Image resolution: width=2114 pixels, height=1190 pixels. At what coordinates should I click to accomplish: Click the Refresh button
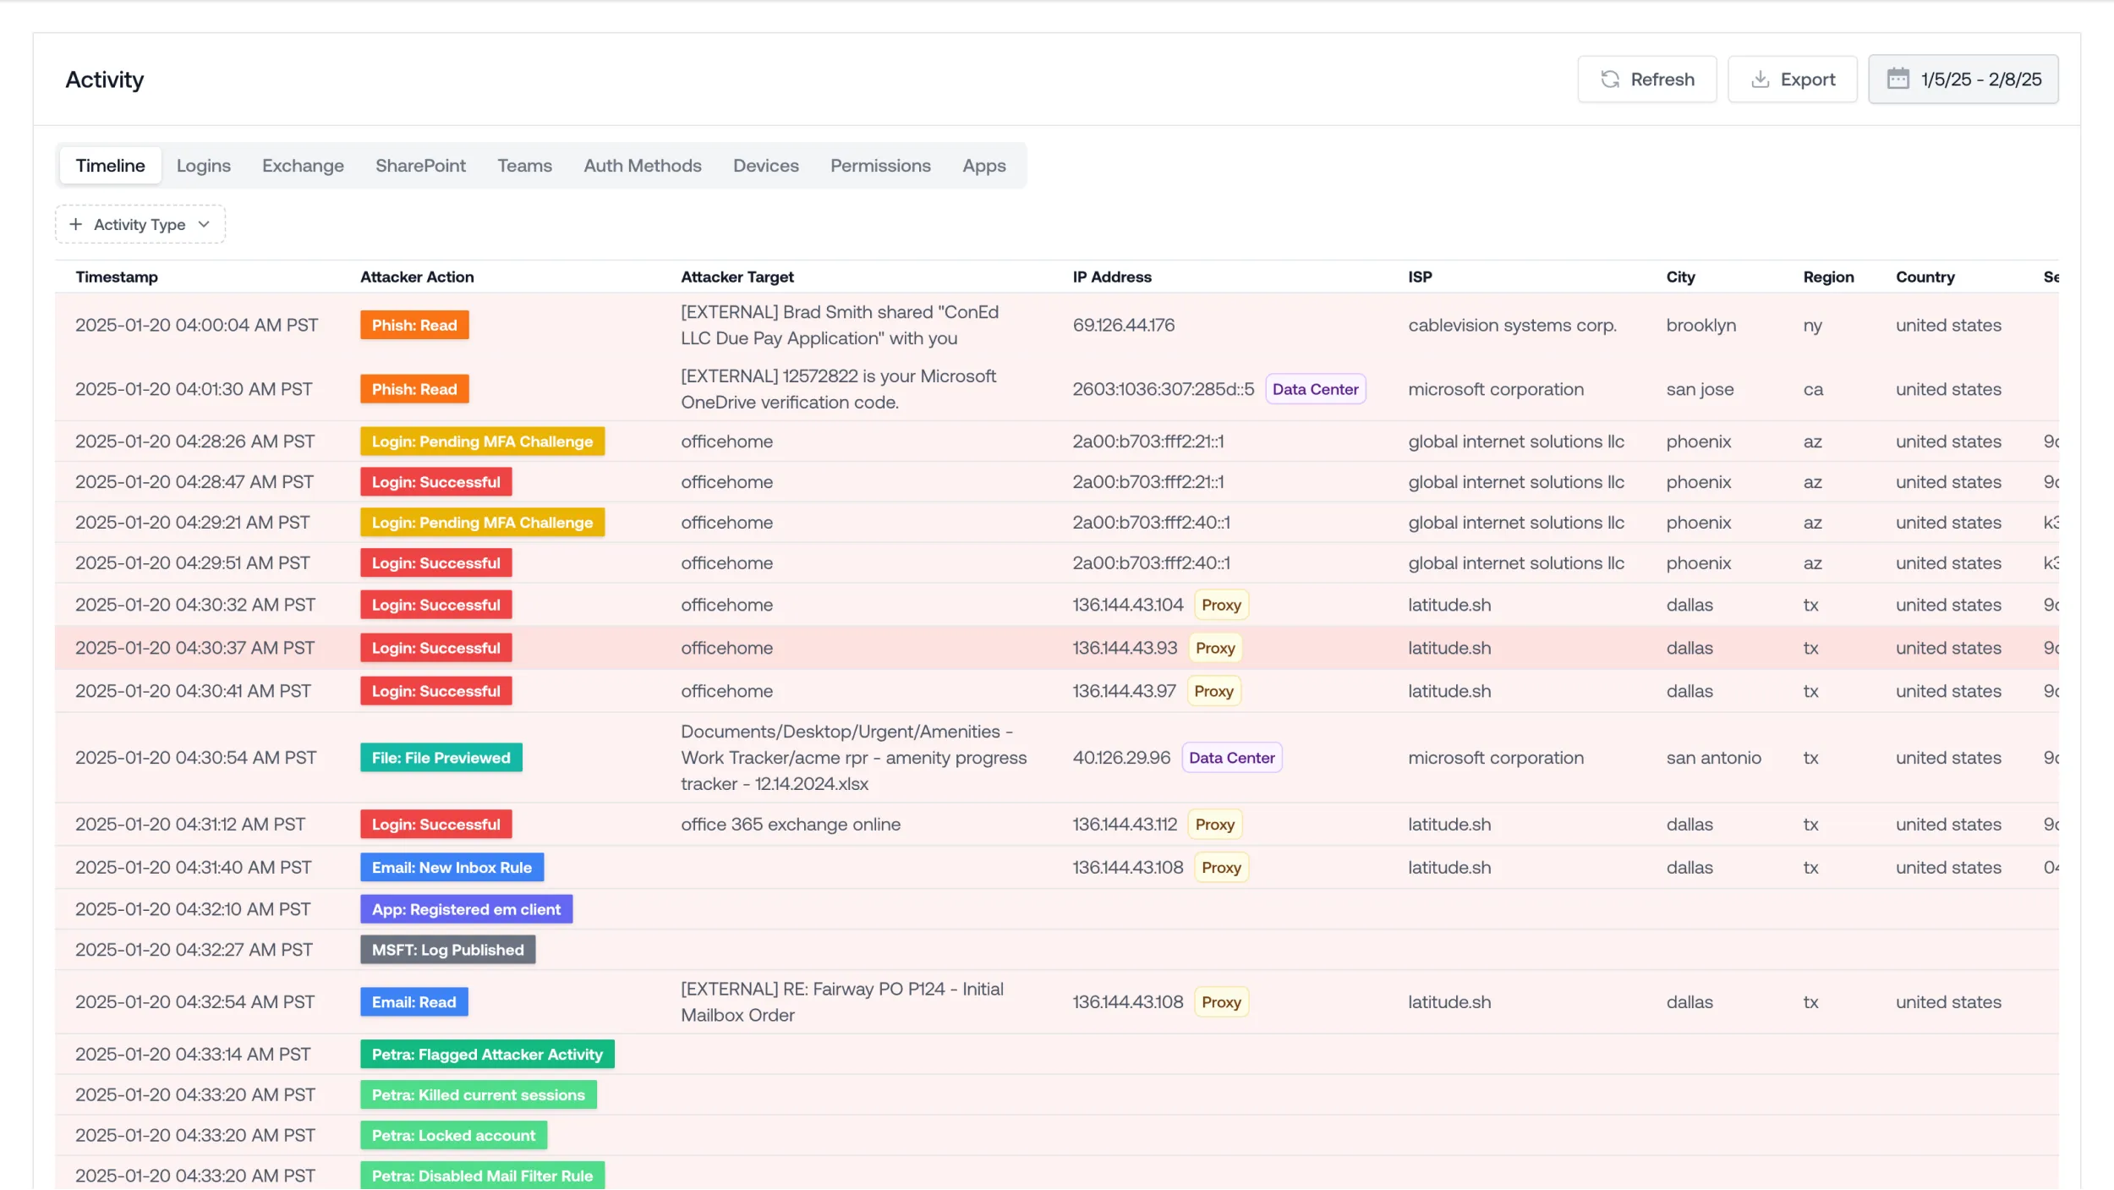click(1646, 80)
